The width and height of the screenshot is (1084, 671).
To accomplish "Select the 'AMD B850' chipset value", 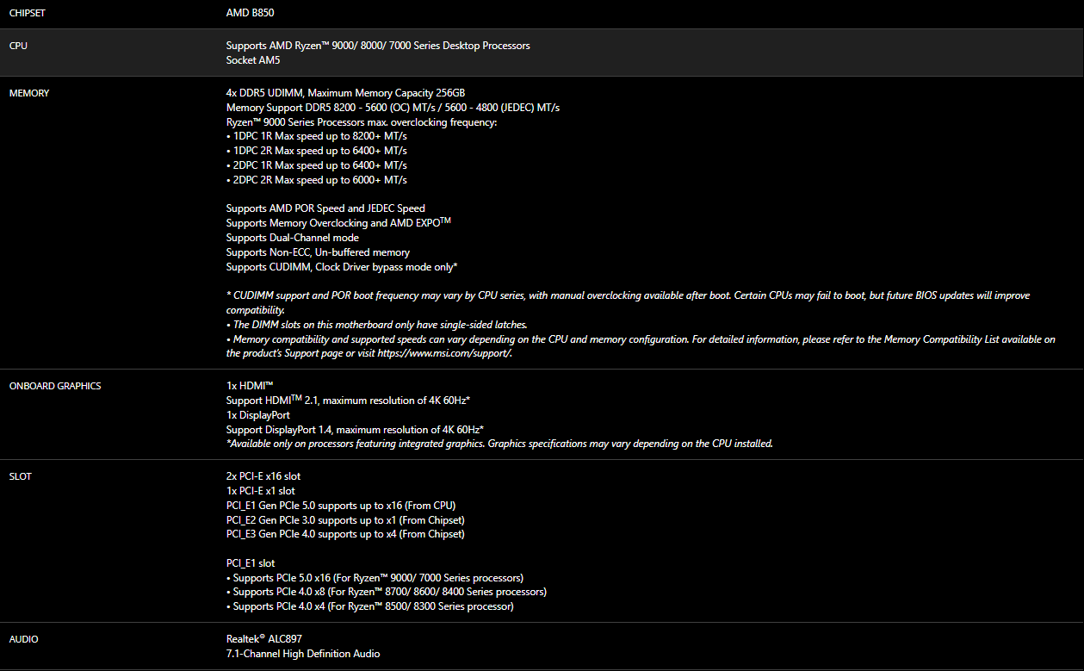I will tap(251, 13).
